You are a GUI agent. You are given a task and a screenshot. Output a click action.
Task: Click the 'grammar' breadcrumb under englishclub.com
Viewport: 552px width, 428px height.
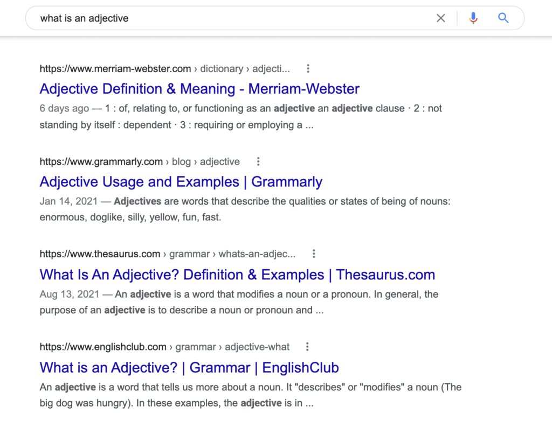(196, 347)
